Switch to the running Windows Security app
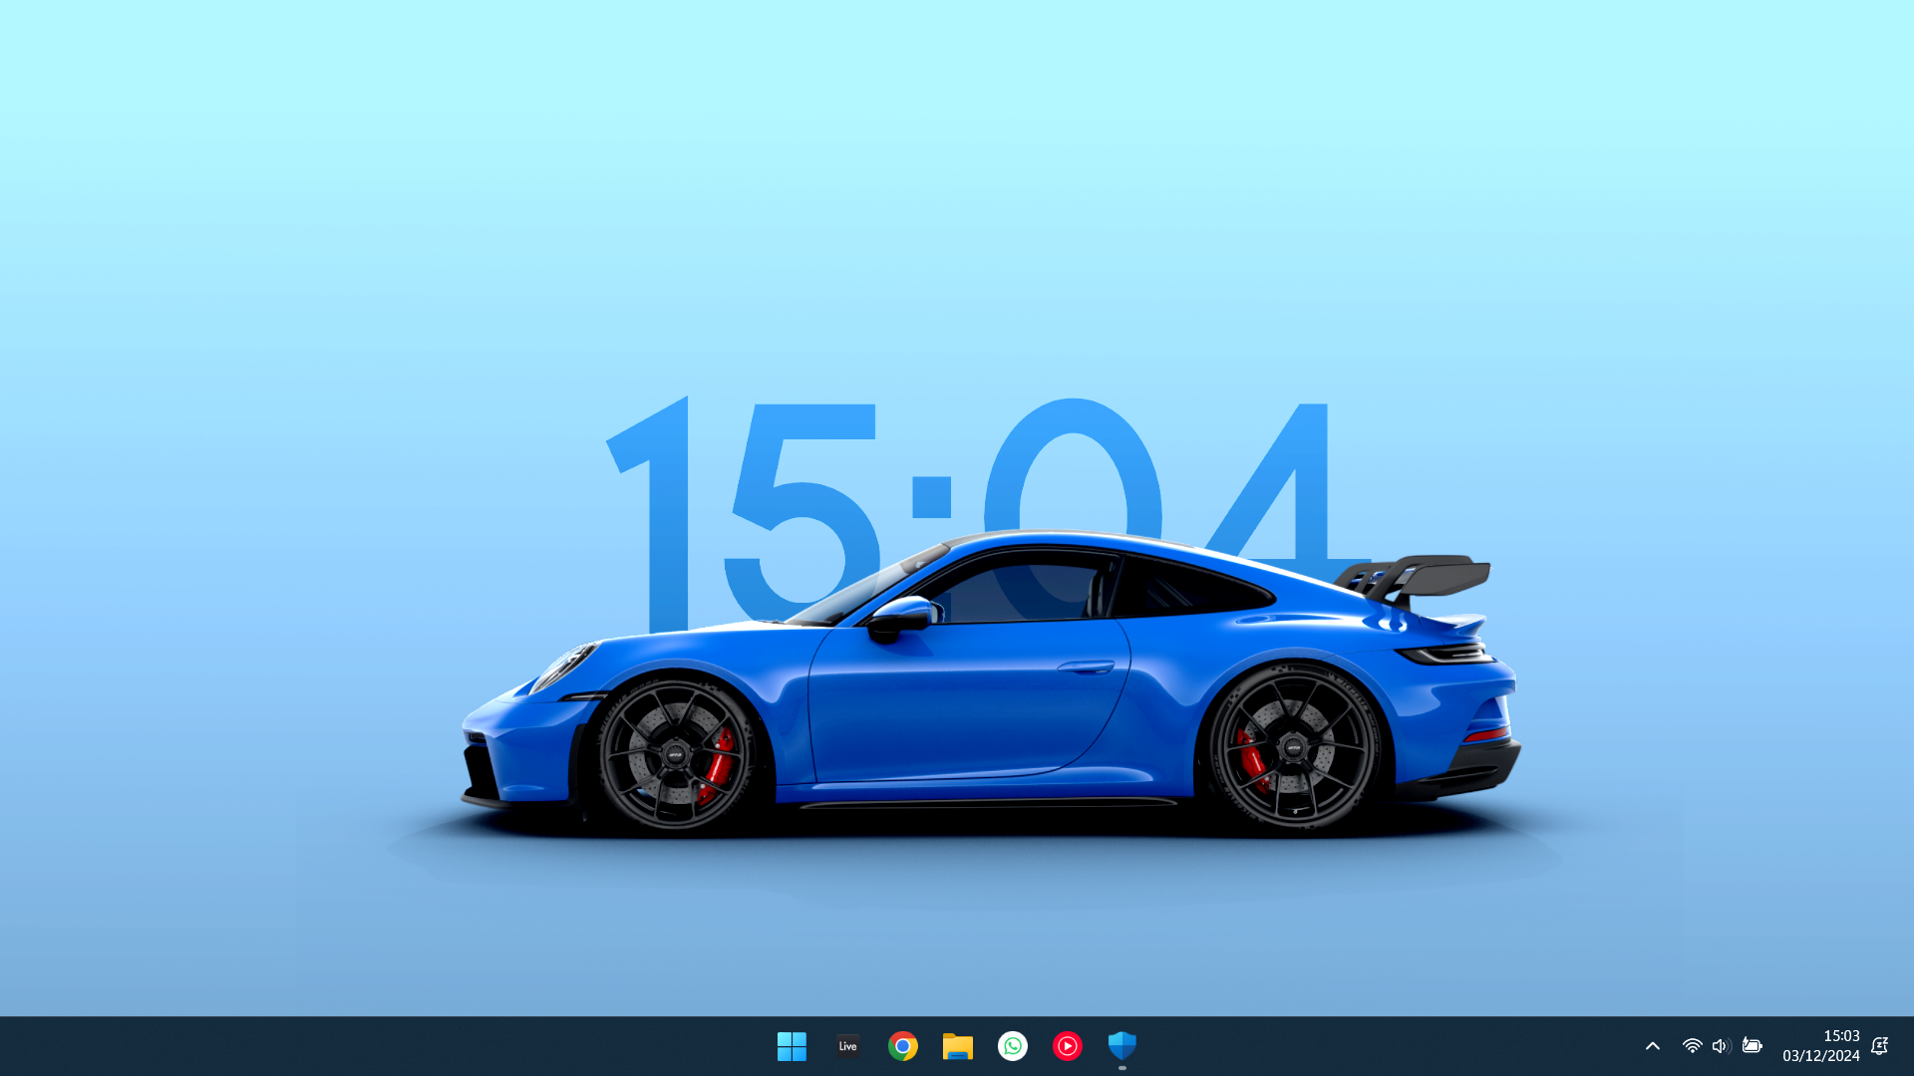 [1122, 1046]
